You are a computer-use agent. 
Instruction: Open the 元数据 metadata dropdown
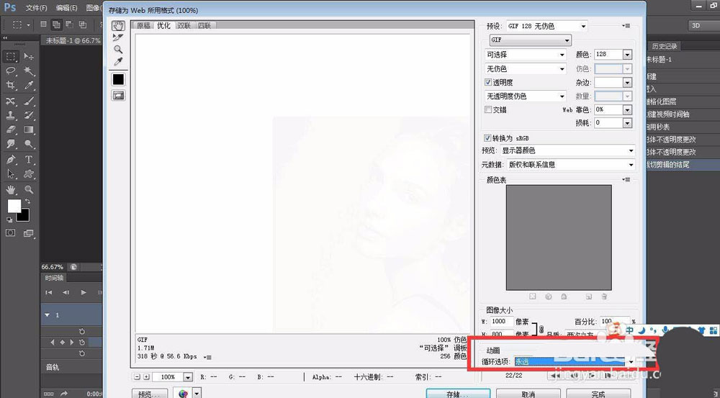tap(571, 164)
